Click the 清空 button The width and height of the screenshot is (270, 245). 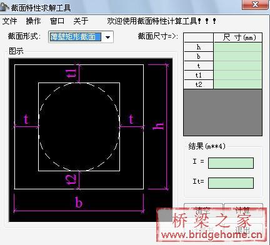(x=203, y=211)
